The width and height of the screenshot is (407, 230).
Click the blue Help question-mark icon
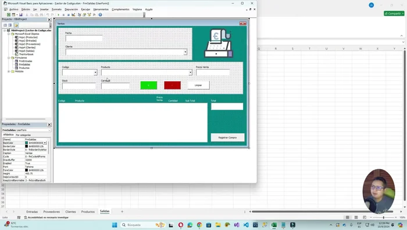click(x=100, y=14)
